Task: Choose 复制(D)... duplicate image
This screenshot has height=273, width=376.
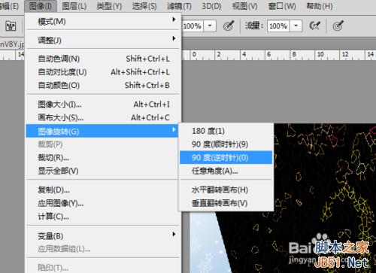Action: pyautogui.click(x=103, y=190)
